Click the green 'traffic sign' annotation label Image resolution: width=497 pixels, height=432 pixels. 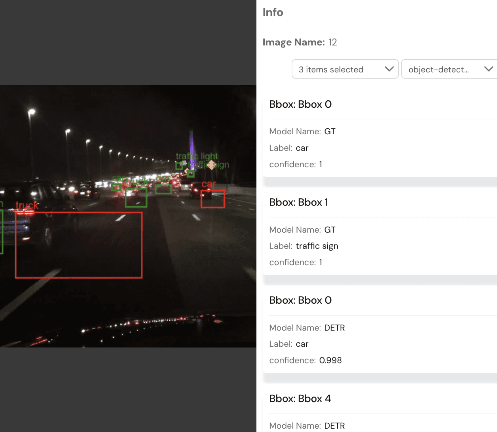209,165
